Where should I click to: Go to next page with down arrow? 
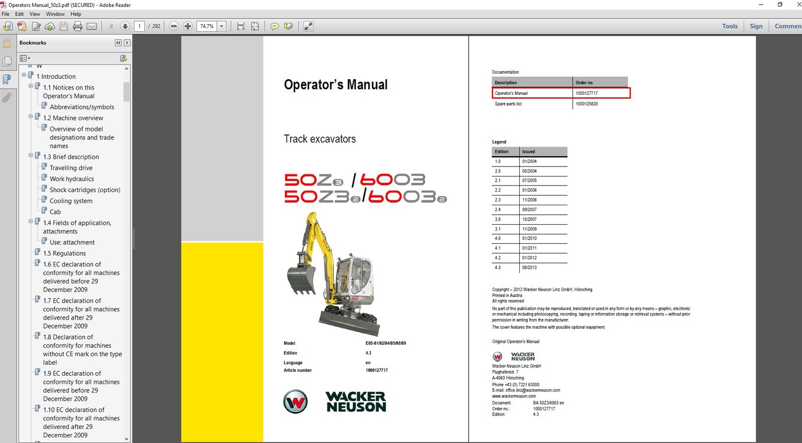(x=125, y=26)
